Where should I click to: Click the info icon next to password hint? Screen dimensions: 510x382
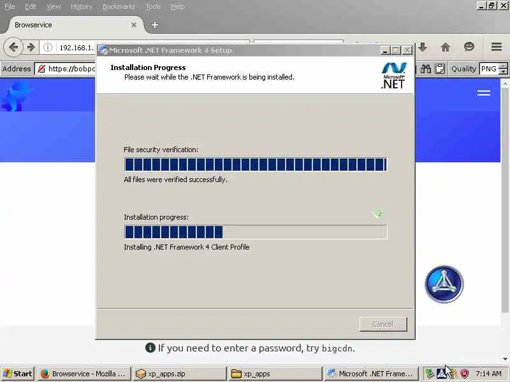[x=150, y=348]
